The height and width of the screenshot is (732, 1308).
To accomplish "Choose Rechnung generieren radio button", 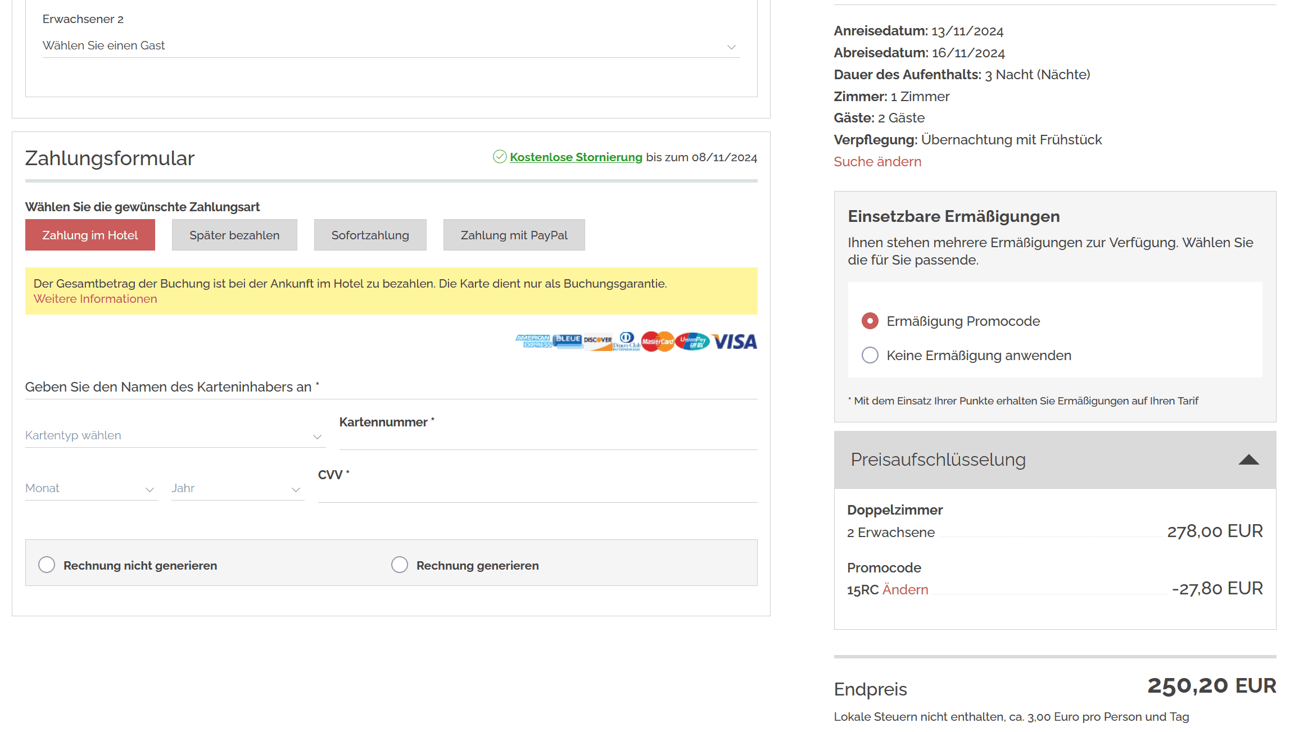I will tap(400, 565).
